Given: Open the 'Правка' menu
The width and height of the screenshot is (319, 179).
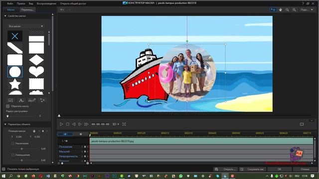Looking at the screenshot, I should tap(21, 3).
